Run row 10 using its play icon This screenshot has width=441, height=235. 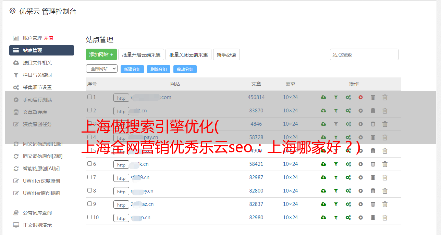tap(360, 218)
